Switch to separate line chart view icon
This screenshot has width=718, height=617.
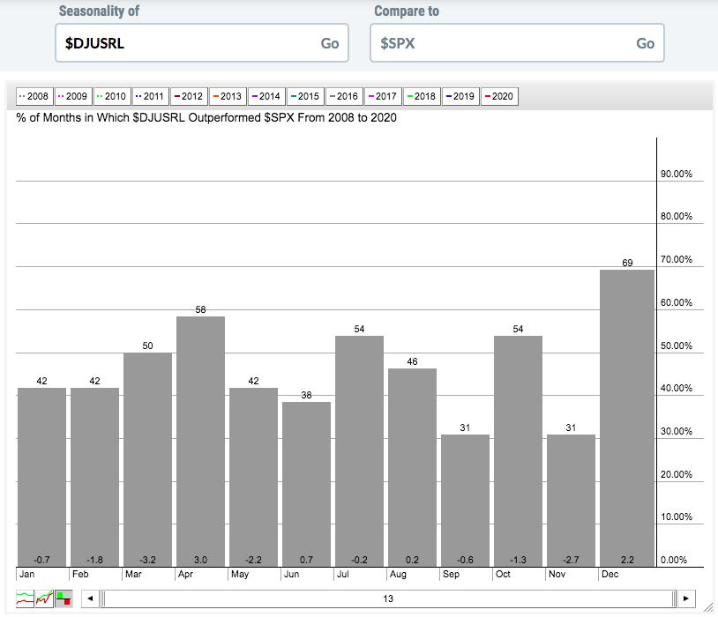[x=26, y=598]
